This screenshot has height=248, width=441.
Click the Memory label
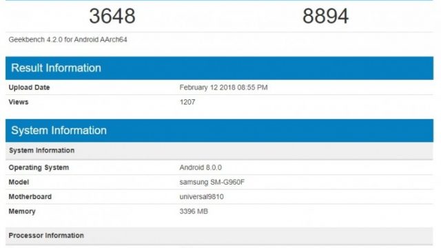[x=22, y=211]
